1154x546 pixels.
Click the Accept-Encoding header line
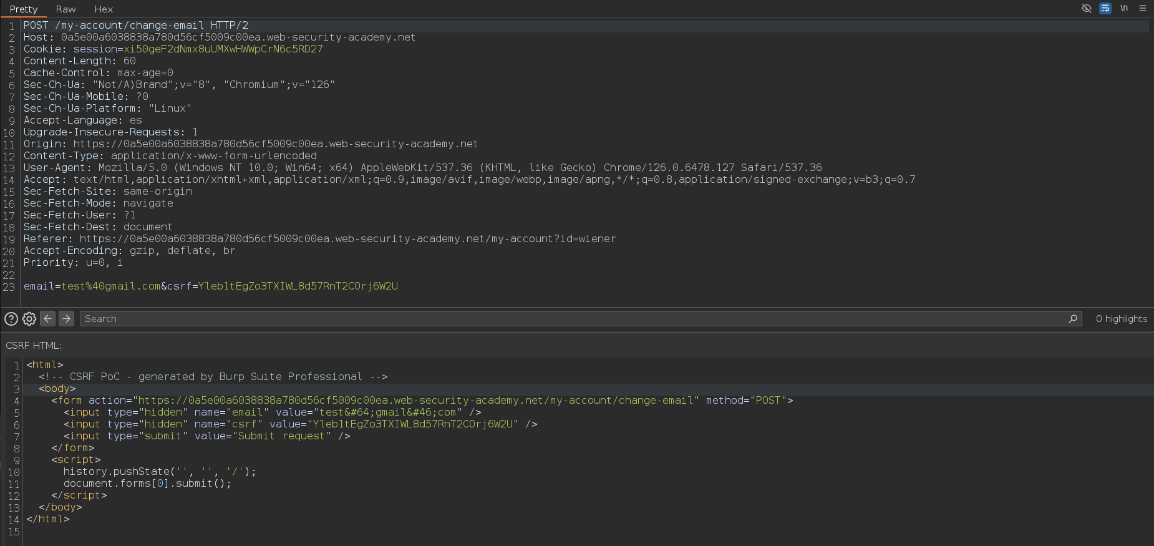click(130, 251)
